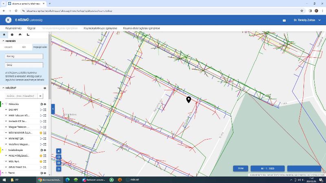
Task: Adjust opacity of Hírközlés group
Action: 42,104
